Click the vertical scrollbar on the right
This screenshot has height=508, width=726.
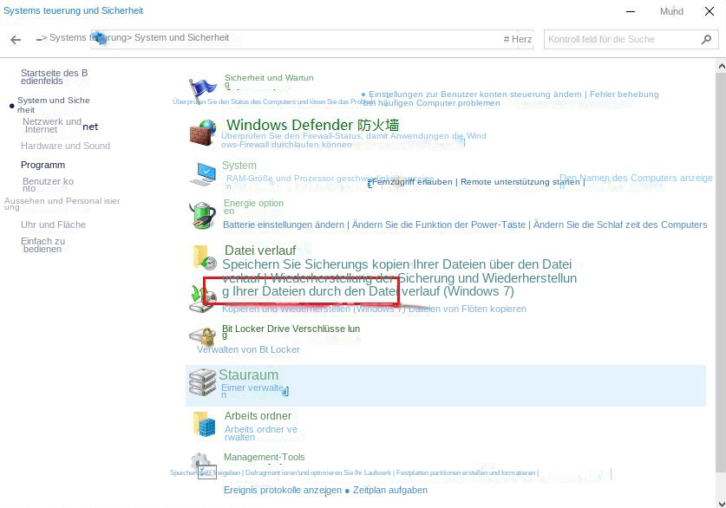pyautogui.click(x=720, y=260)
